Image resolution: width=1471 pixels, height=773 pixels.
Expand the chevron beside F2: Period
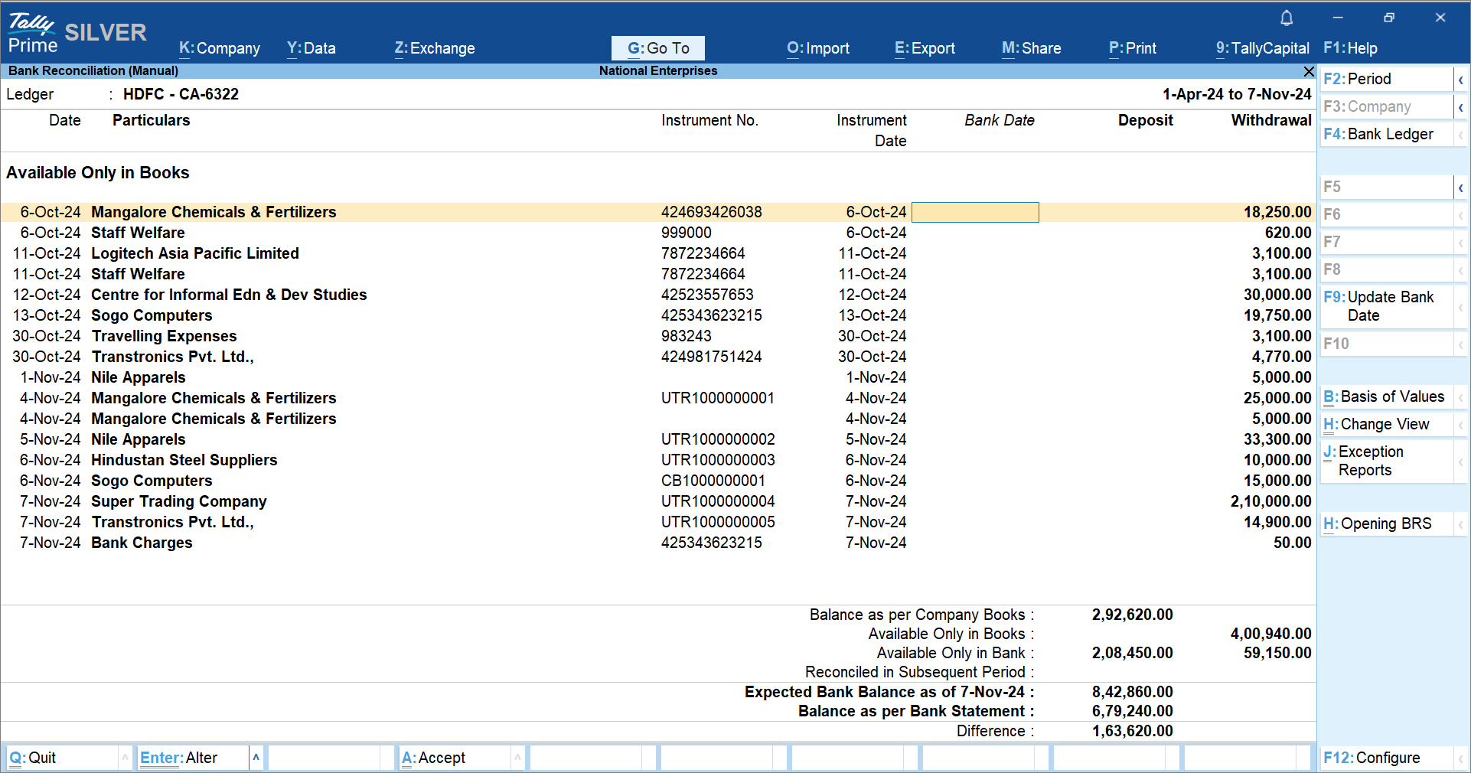click(1460, 80)
